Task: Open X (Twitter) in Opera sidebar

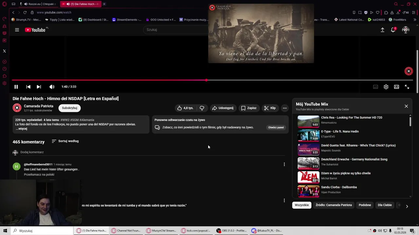Action: click(x=4, y=51)
